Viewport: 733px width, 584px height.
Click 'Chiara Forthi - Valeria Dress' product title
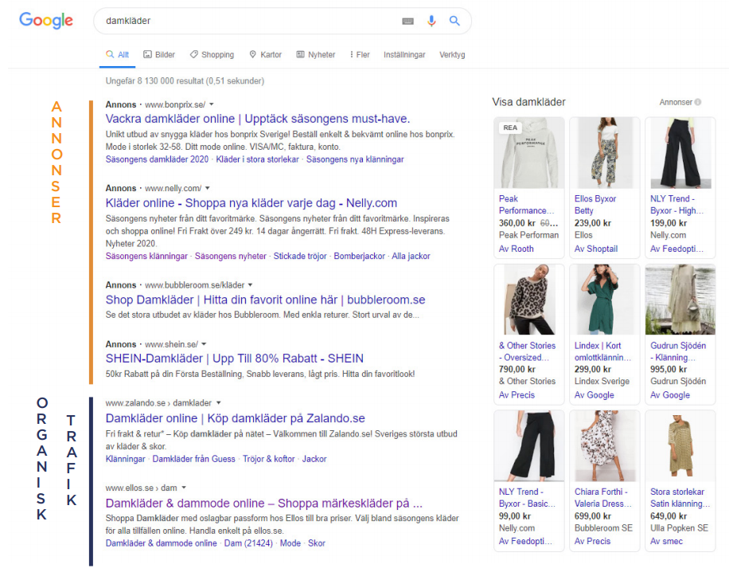click(603, 498)
